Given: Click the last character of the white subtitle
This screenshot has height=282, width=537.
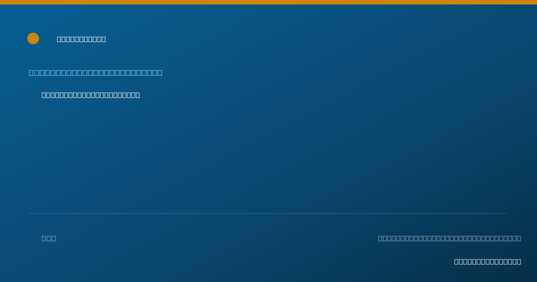Looking at the screenshot, I should 137,95.
